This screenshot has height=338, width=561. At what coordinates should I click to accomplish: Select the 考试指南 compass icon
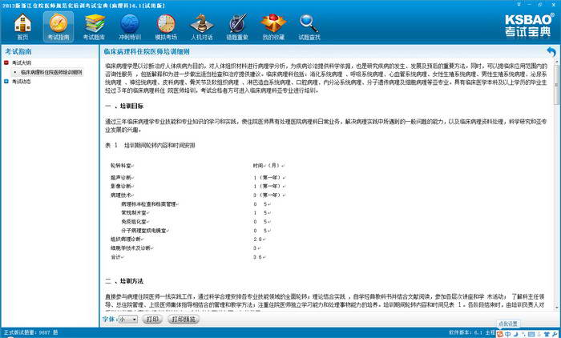(x=59, y=22)
